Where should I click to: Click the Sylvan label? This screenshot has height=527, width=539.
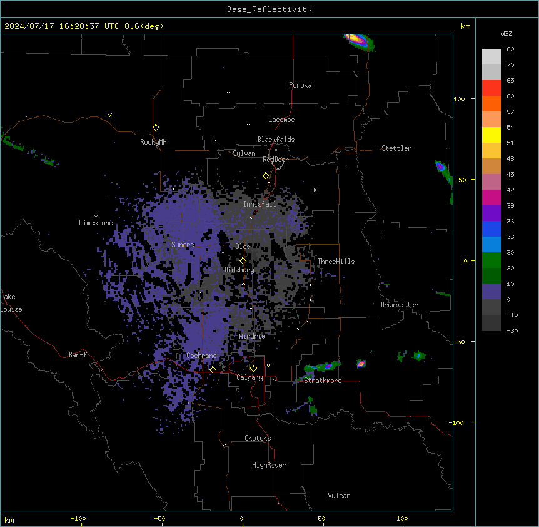tap(244, 153)
